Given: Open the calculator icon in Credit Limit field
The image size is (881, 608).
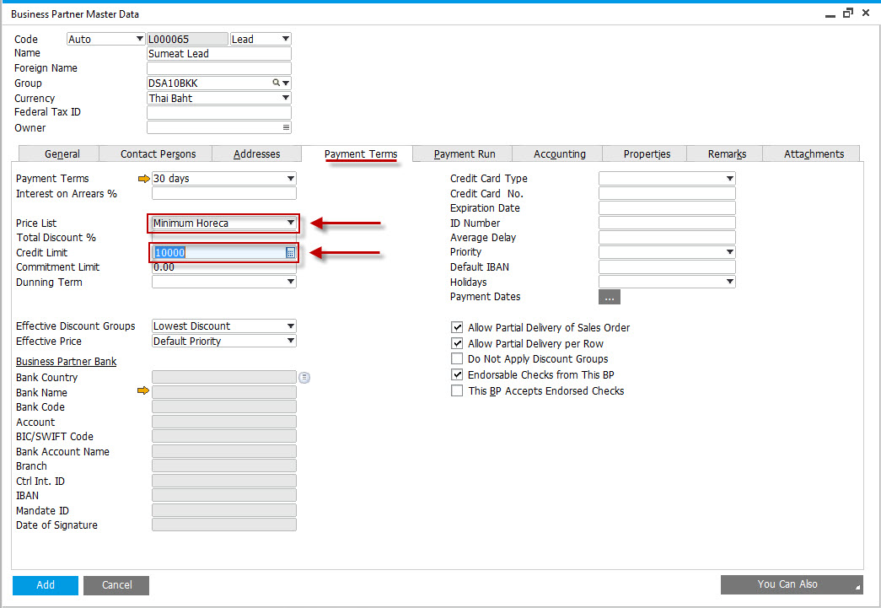Looking at the screenshot, I should tap(290, 253).
